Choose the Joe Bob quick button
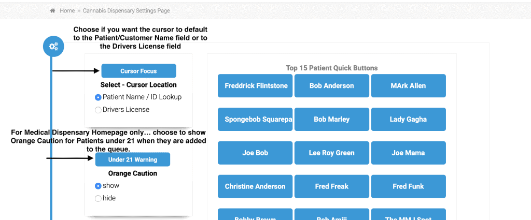This screenshot has height=220, width=531. coord(255,153)
